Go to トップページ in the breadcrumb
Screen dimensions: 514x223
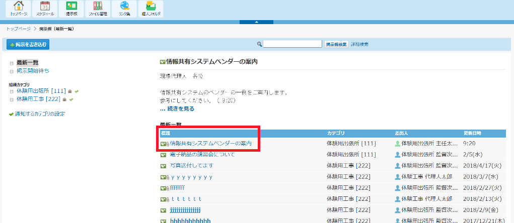click(x=18, y=29)
